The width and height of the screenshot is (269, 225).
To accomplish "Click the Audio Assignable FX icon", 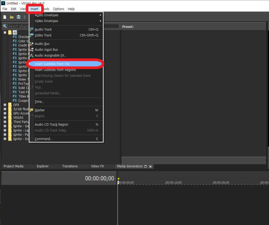I will pos(31,55).
